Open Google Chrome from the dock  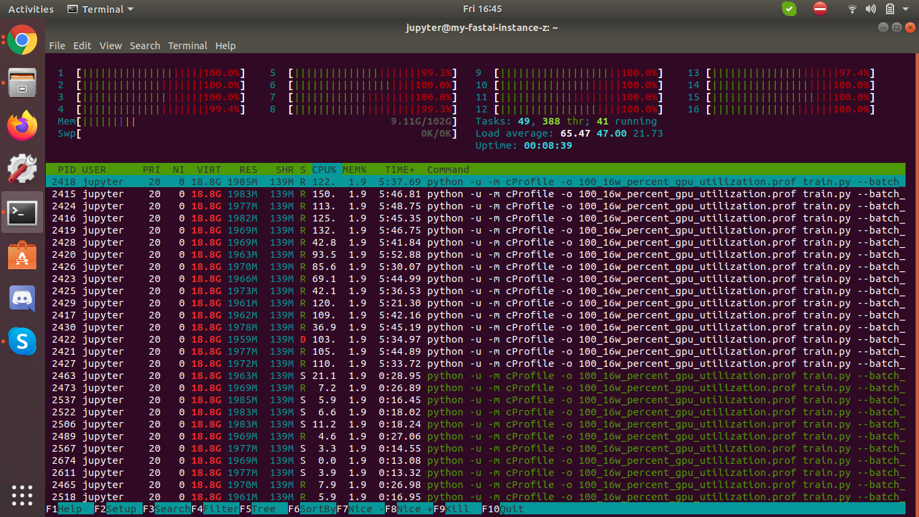22,40
